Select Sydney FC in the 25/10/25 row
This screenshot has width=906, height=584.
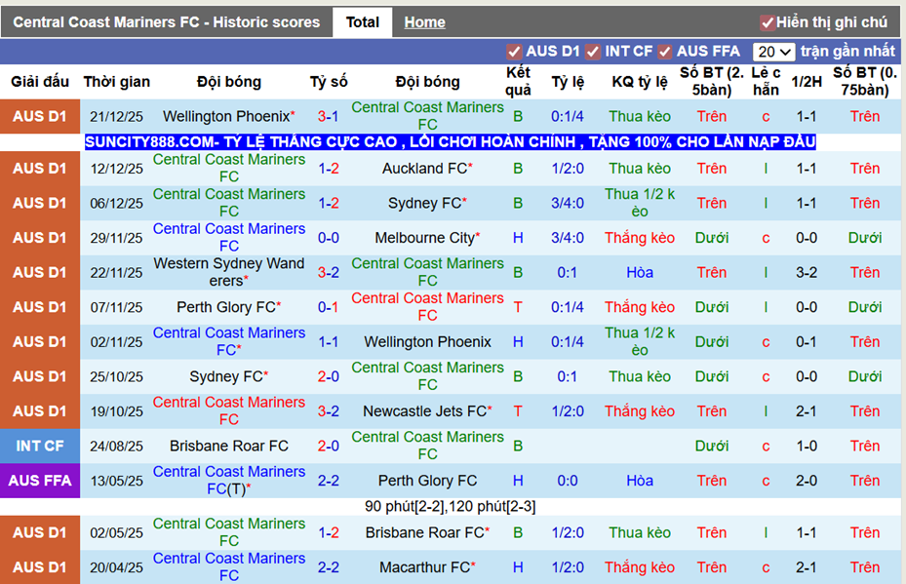pos(226,376)
